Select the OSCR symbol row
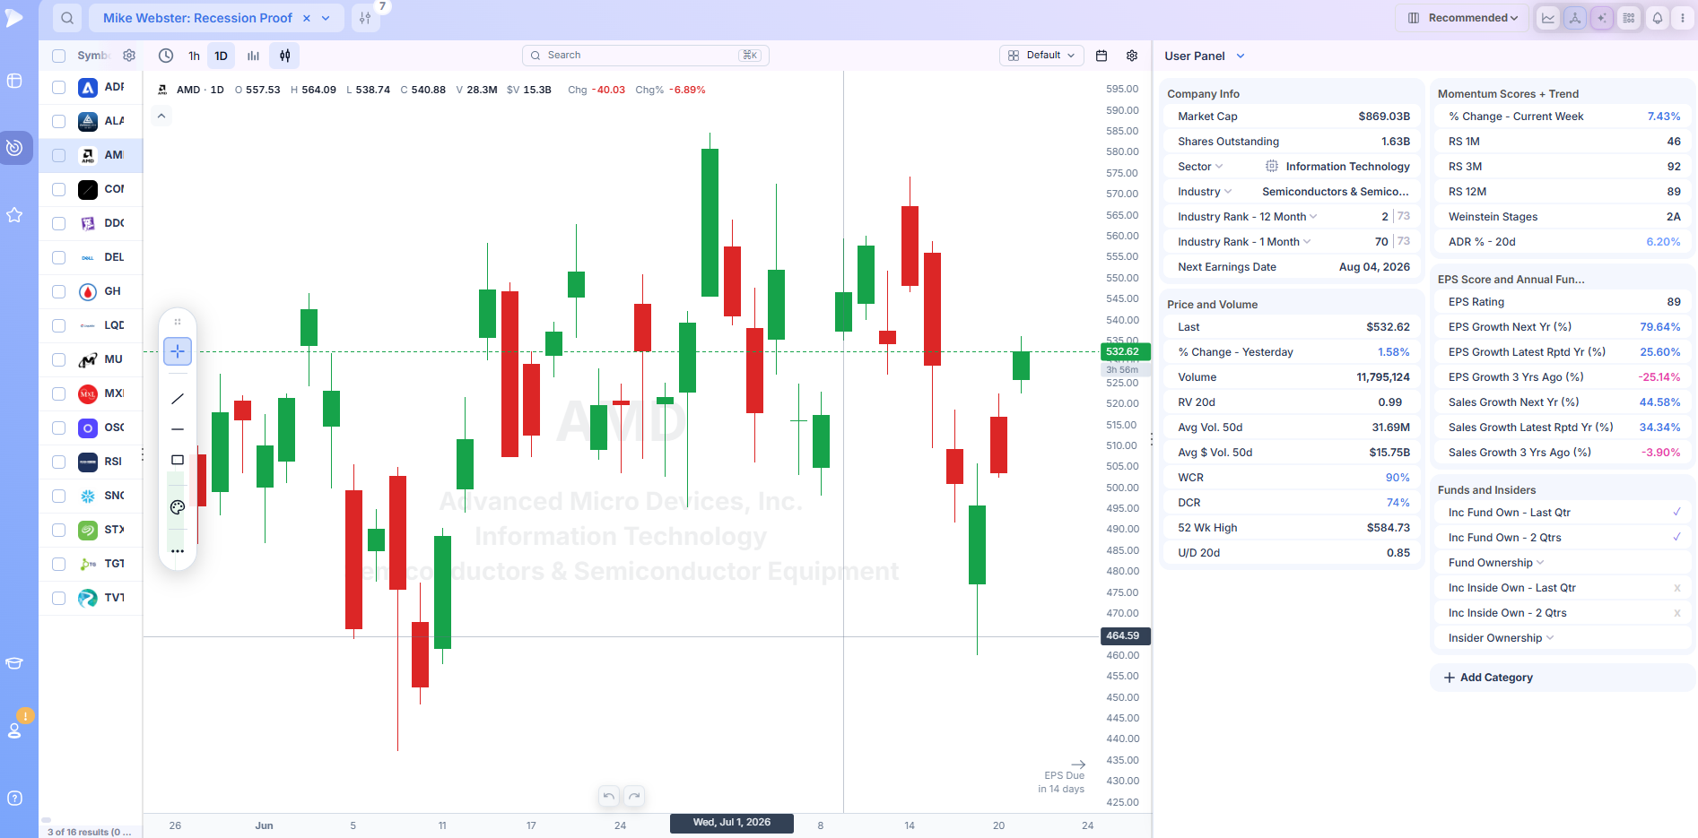 click(91, 428)
